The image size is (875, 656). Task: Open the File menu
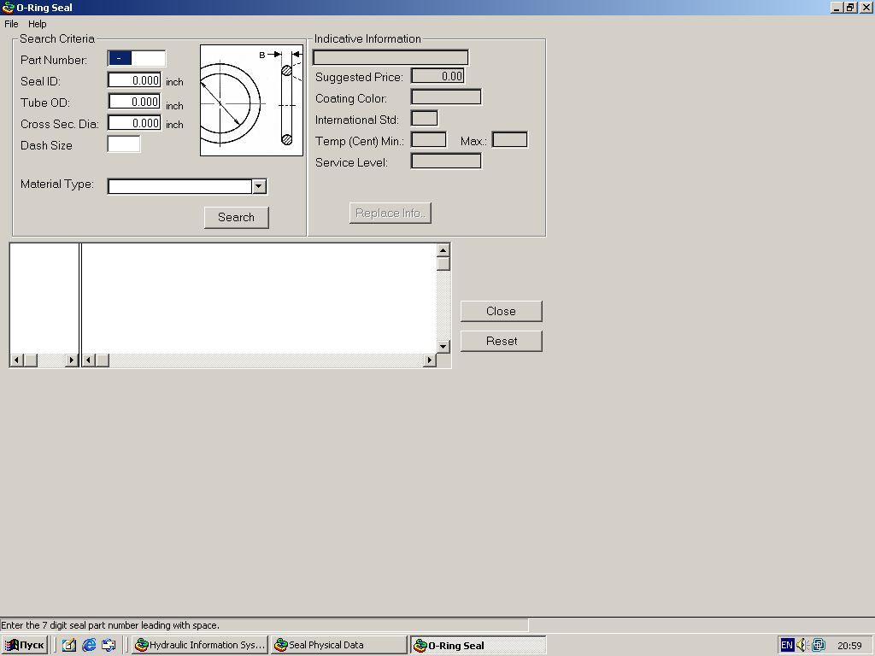coord(11,24)
